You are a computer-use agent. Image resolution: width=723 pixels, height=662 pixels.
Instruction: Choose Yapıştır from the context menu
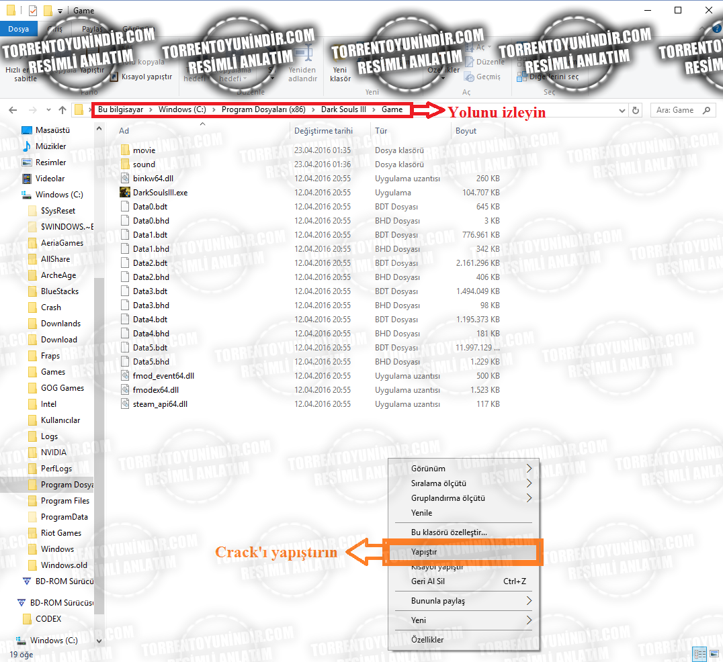[x=463, y=552]
